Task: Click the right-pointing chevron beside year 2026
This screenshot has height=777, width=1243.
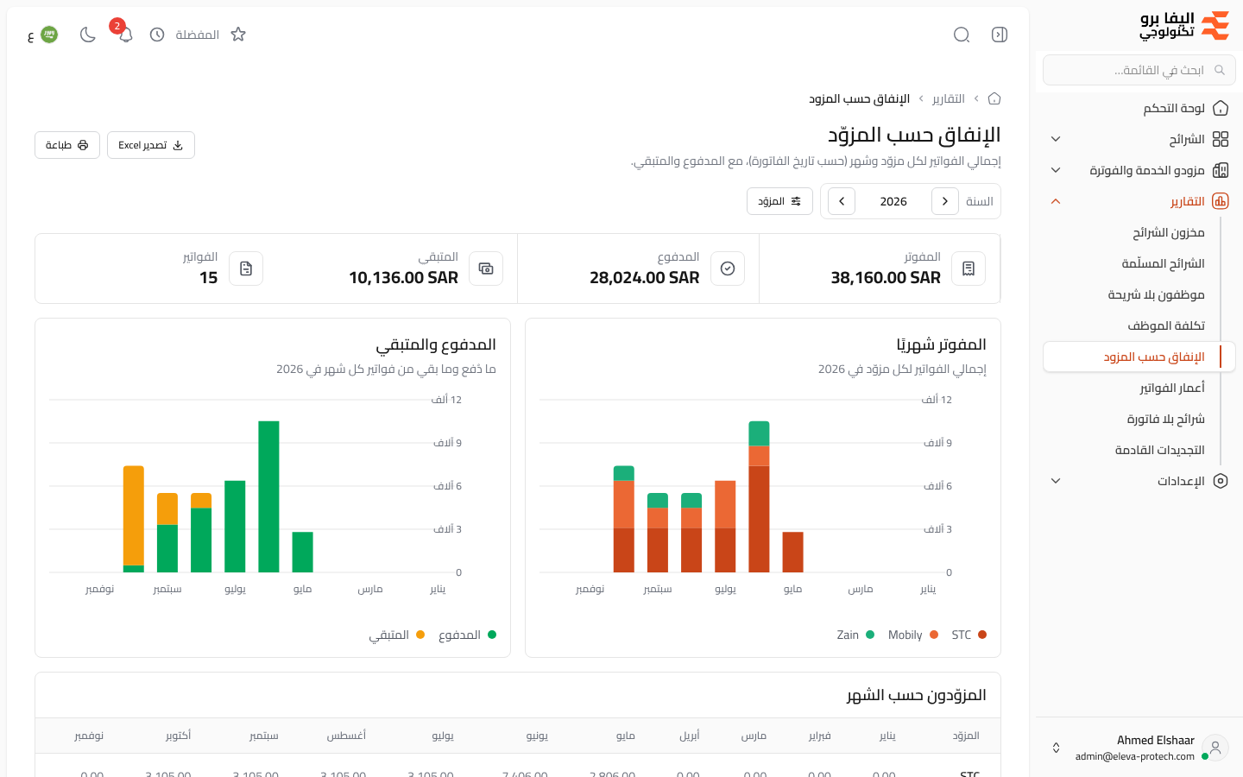Action: (945, 201)
